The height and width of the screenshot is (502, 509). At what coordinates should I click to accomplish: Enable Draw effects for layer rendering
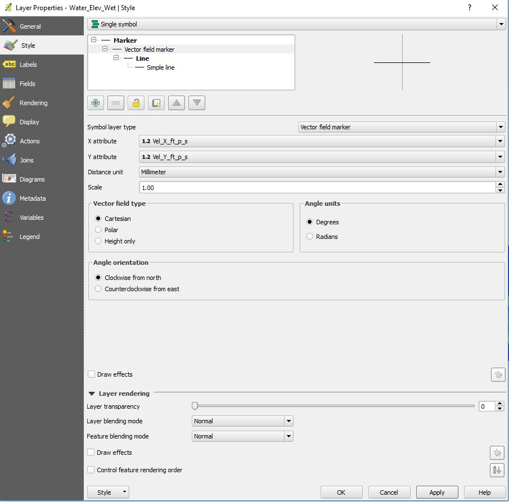[90, 453]
